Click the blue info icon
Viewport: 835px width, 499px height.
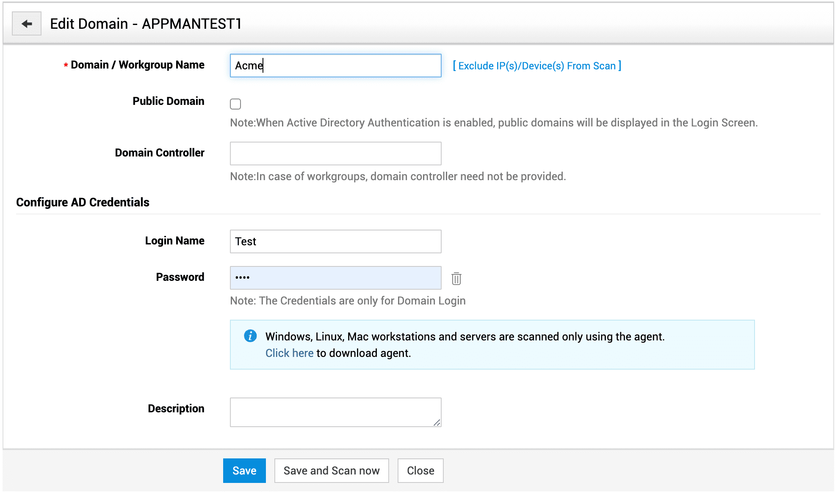click(x=250, y=336)
